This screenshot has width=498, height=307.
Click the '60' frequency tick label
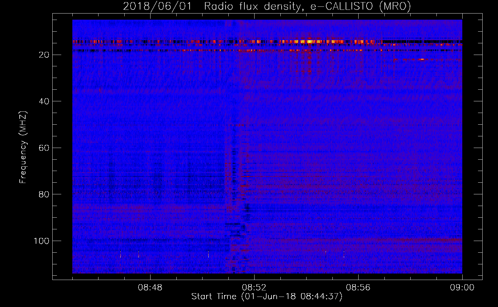pos(44,148)
